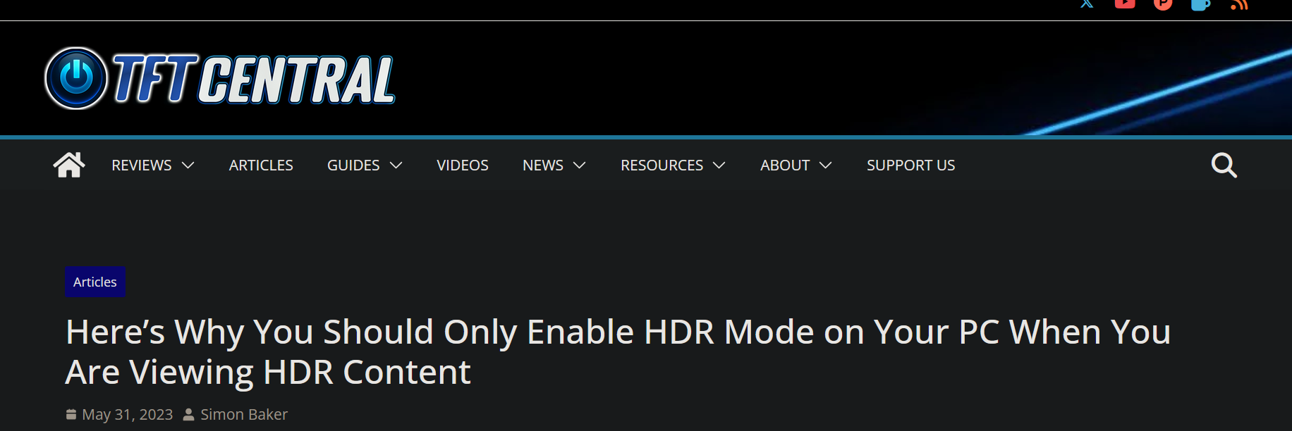1292x431 pixels.
Task: Click the May 31, 2023 date link
Action: (128, 414)
